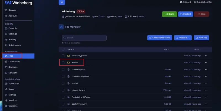Viewport: 221px width, 111px height.
Task: Open the banned-ips.txt file name
Action: 78,70
